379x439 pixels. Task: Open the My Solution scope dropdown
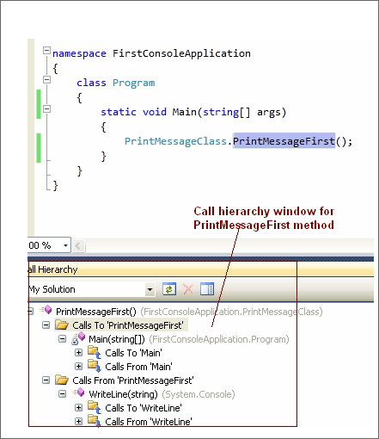(x=150, y=289)
